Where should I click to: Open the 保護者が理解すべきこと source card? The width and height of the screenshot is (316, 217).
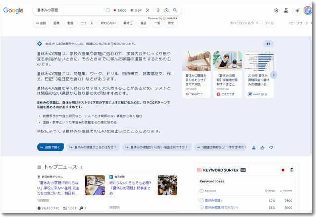[228, 75]
